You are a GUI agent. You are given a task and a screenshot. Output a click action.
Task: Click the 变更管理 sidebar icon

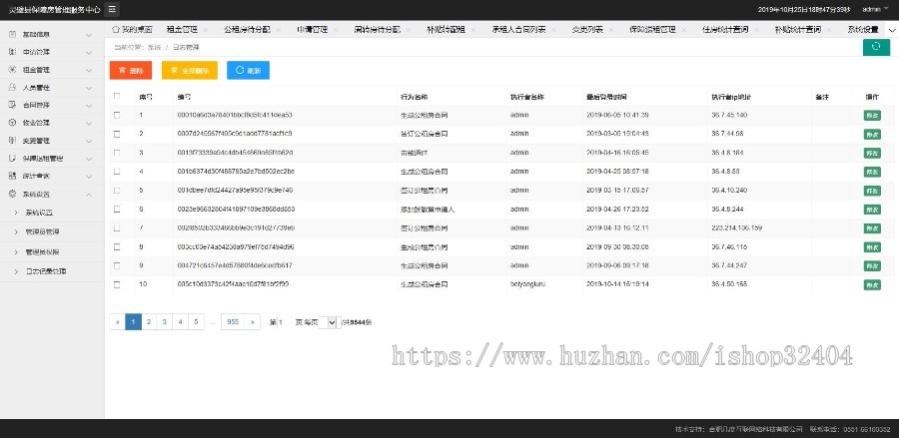pyautogui.click(x=12, y=141)
